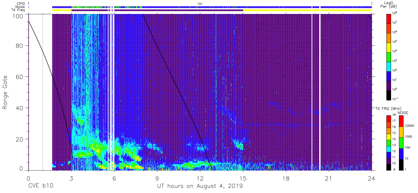Viewport: 418px width, 193px height.
Task: Click the 14 tick of TX FRQ legend
Action: (394, 139)
